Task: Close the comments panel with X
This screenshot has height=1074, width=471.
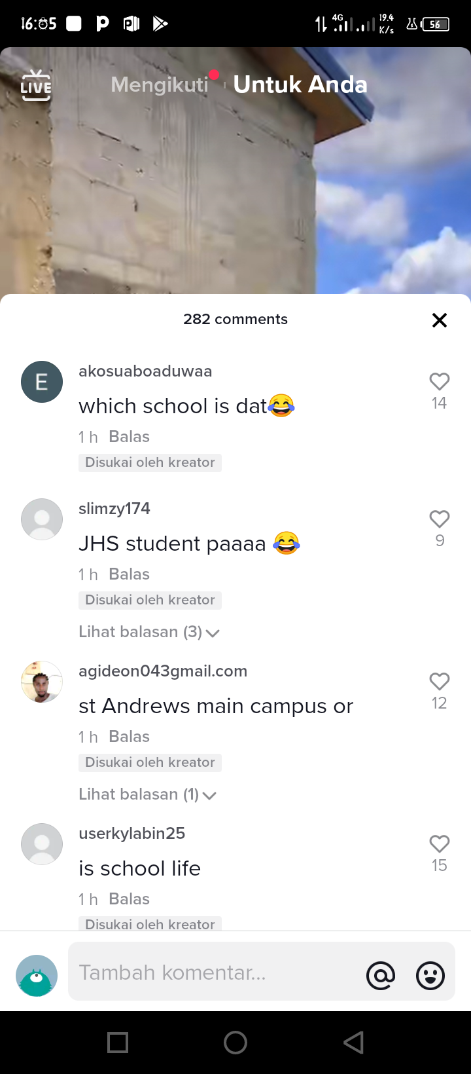Action: 440,320
